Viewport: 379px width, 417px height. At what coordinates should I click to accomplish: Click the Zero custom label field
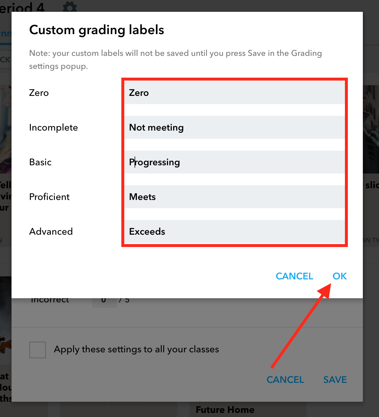[x=234, y=93]
